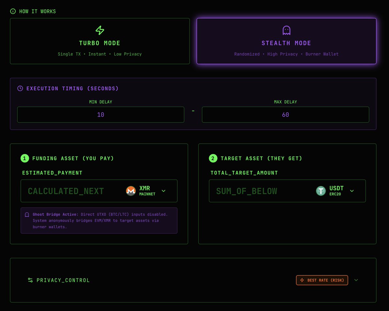
Task: Click the info icon beside HOW IT WORKS
Action: (13, 11)
